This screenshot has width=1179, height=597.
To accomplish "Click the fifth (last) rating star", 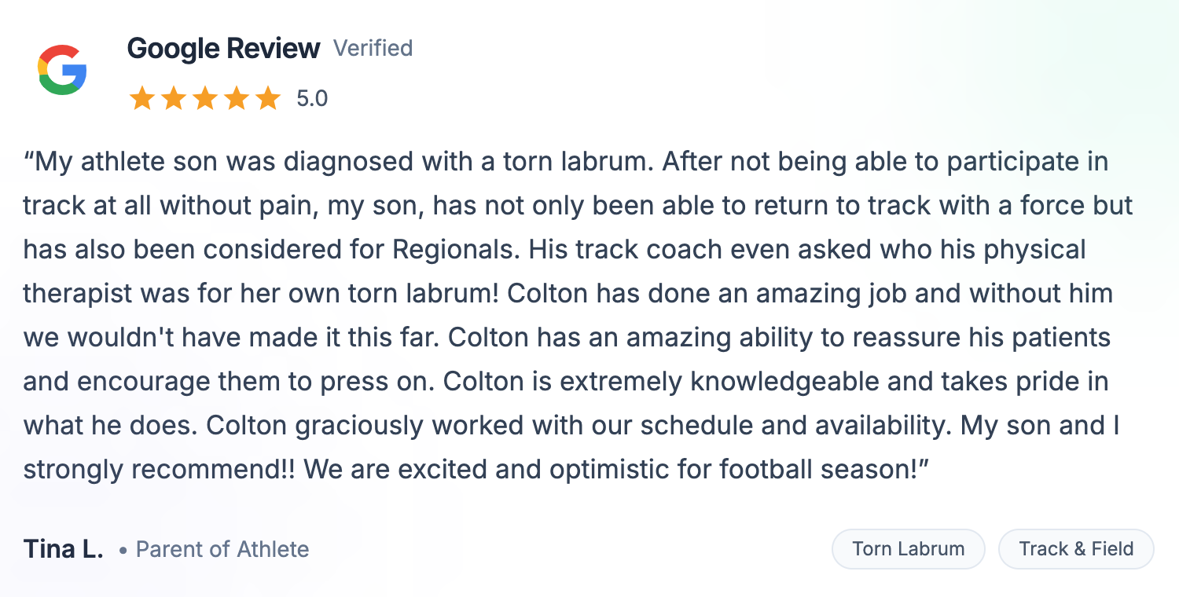I will (268, 99).
